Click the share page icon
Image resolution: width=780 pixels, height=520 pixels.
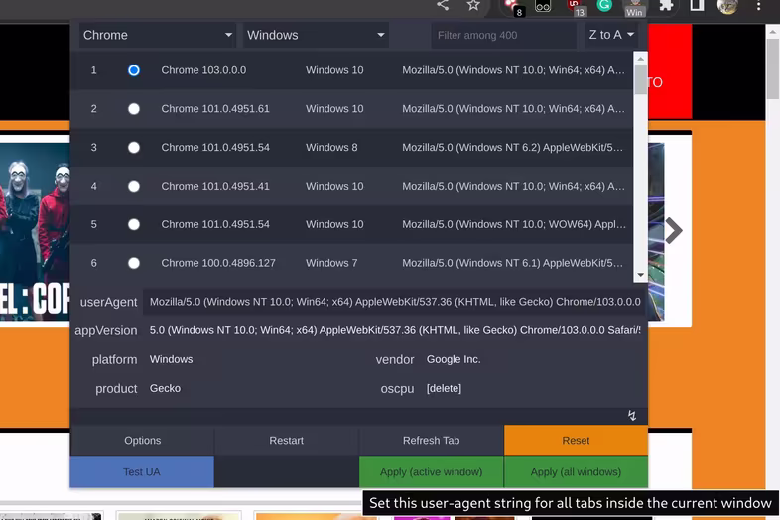tap(443, 6)
